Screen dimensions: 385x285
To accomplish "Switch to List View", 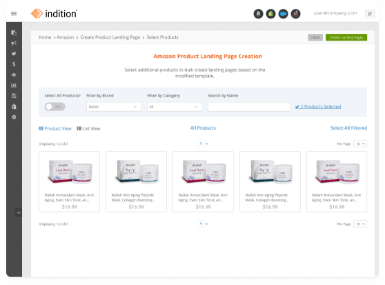I will [88, 128].
